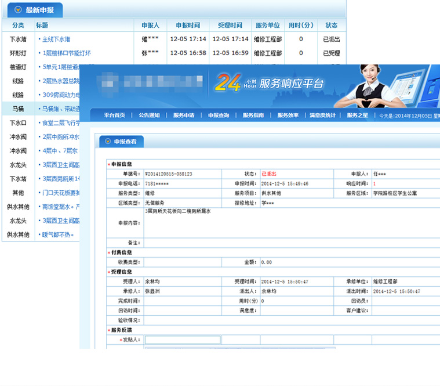Click the 状态 column header

(331, 26)
